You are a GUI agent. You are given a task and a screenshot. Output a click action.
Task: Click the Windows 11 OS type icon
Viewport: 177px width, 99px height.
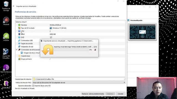point(51,28)
